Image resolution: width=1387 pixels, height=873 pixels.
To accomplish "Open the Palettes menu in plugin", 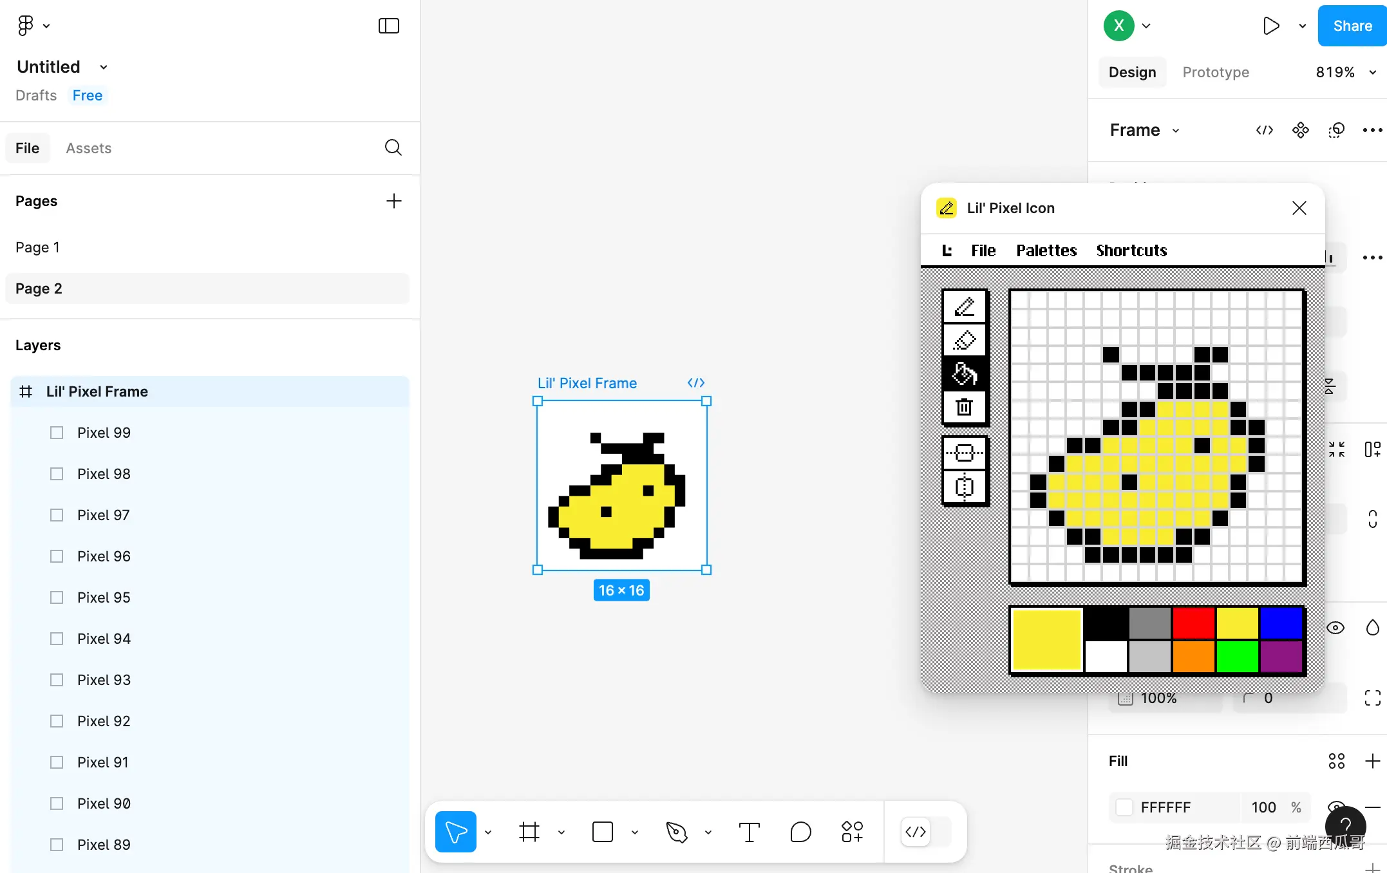I will pyautogui.click(x=1046, y=250).
